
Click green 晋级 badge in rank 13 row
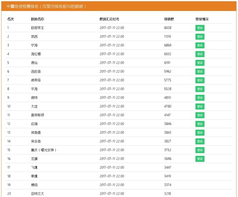click(x=200, y=132)
